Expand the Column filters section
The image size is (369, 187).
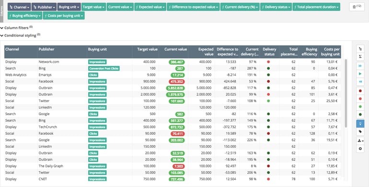16,28
